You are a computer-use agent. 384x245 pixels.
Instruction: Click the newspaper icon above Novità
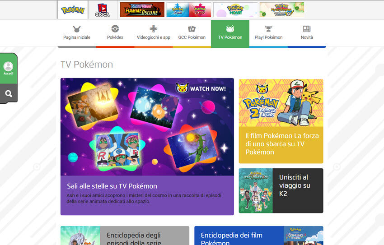[307, 29]
